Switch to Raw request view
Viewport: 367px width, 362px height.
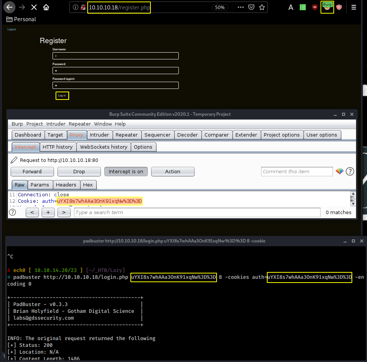coord(19,185)
